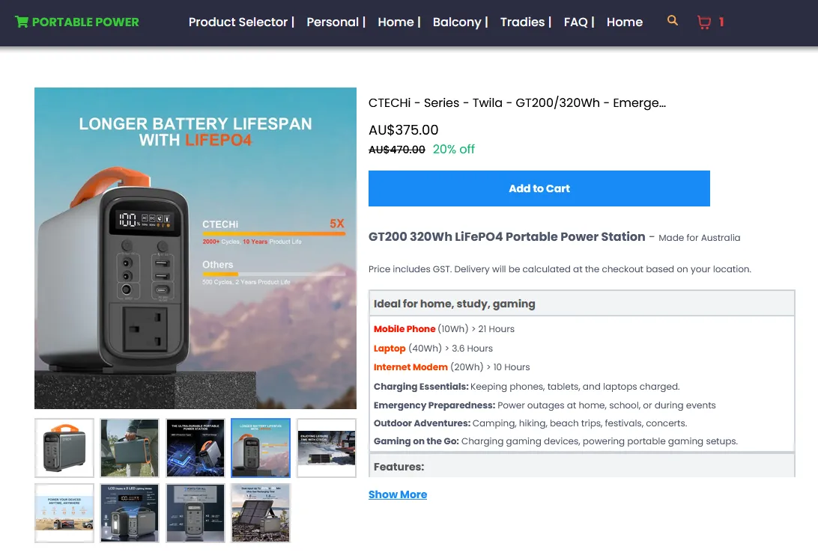Visit the FAQ menu item
Image resolution: width=818 pixels, height=552 pixels.
click(x=575, y=22)
